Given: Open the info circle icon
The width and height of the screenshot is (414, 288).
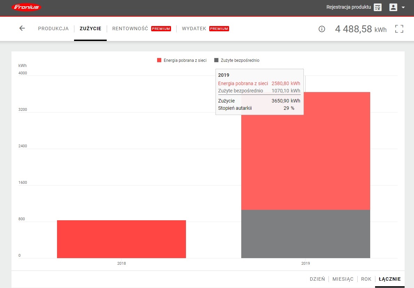Looking at the screenshot, I should 322,29.
